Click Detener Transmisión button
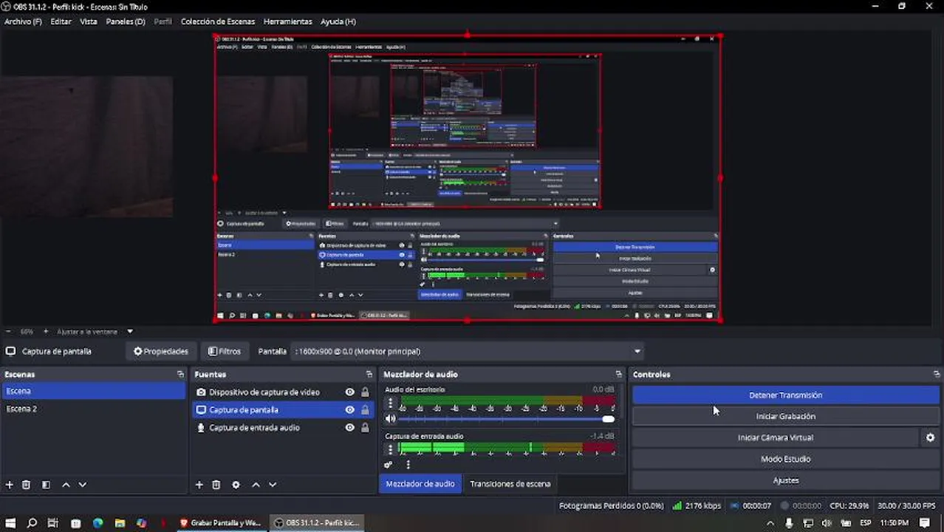Image resolution: width=944 pixels, height=532 pixels. (785, 395)
